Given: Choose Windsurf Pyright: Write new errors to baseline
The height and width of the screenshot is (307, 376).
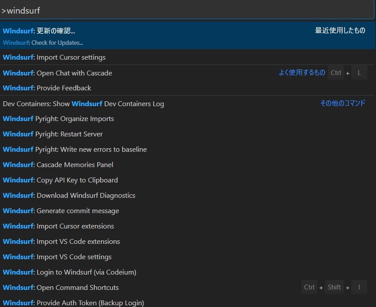Looking at the screenshot, I should coord(187,150).
